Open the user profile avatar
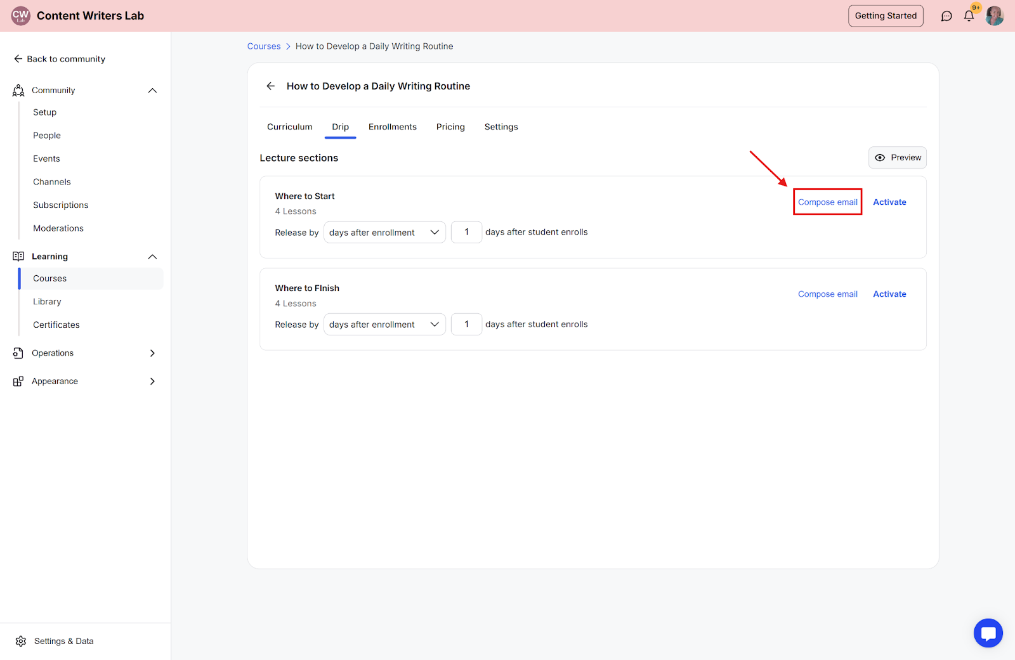 coord(994,16)
